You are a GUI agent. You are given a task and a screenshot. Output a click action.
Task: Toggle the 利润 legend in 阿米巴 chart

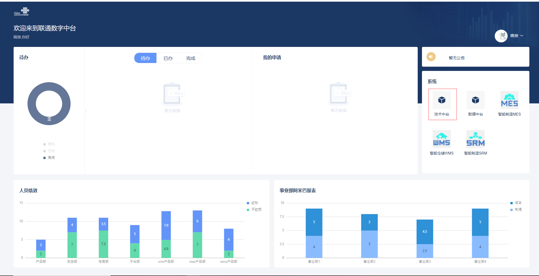click(x=516, y=210)
